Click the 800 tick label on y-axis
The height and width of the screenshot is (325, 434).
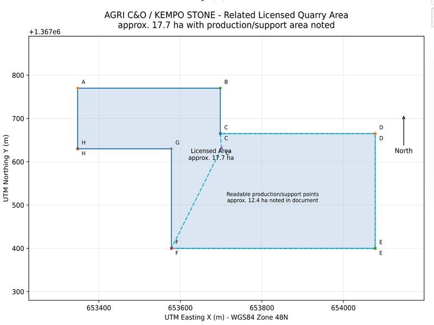click(x=18, y=75)
